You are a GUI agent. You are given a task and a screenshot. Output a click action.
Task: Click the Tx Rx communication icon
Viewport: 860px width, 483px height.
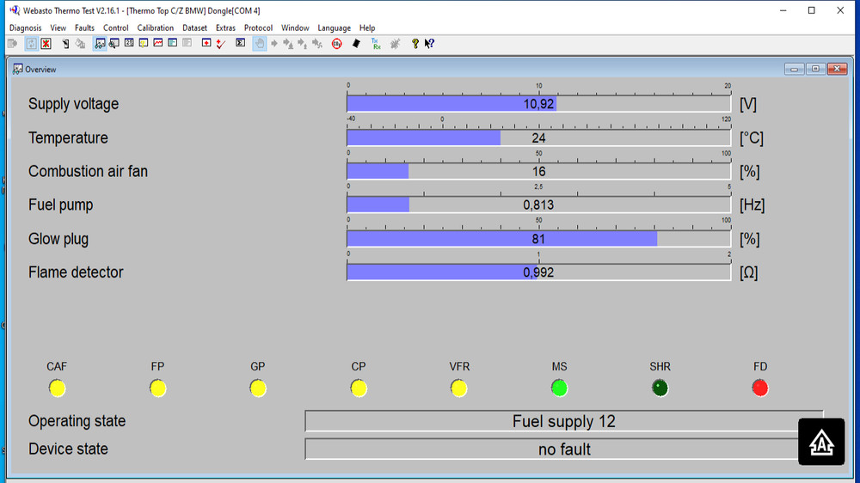377,44
